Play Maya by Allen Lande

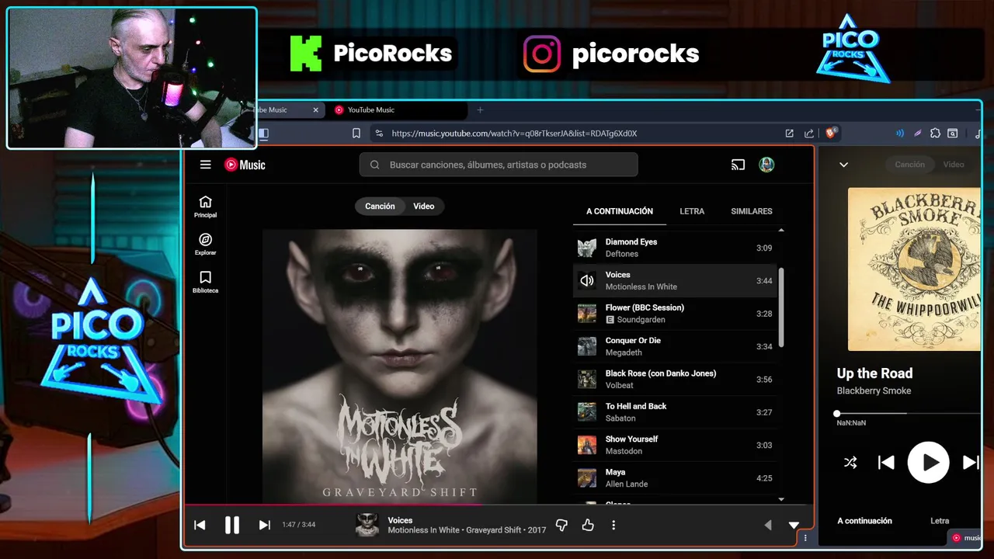(675, 477)
